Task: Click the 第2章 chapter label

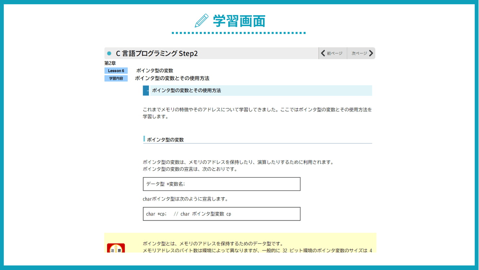Action: click(x=110, y=63)
